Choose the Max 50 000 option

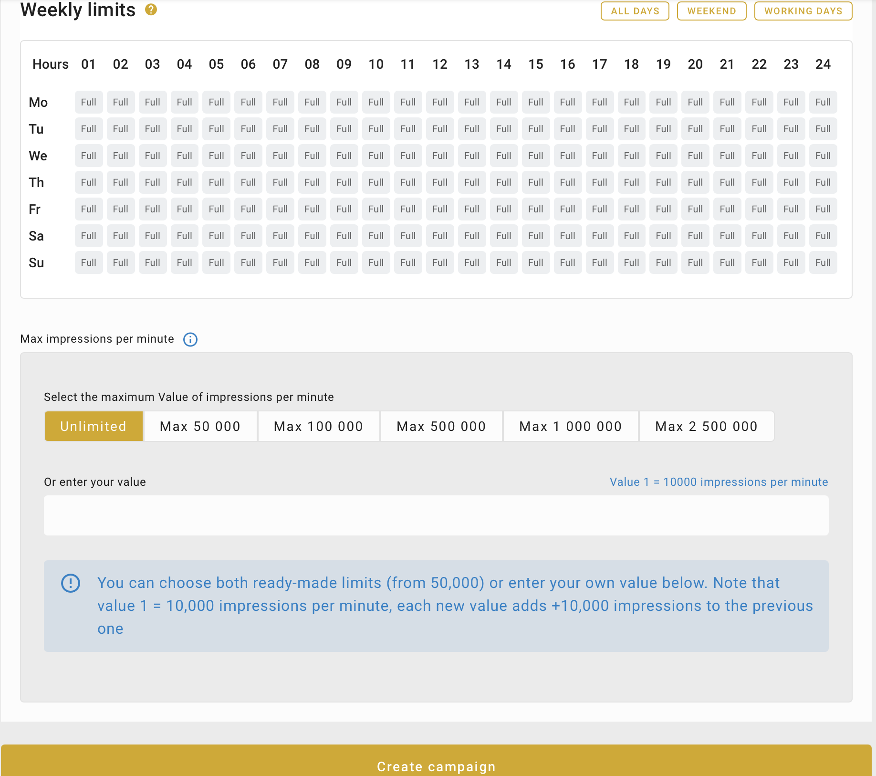(x=200, y=426)
